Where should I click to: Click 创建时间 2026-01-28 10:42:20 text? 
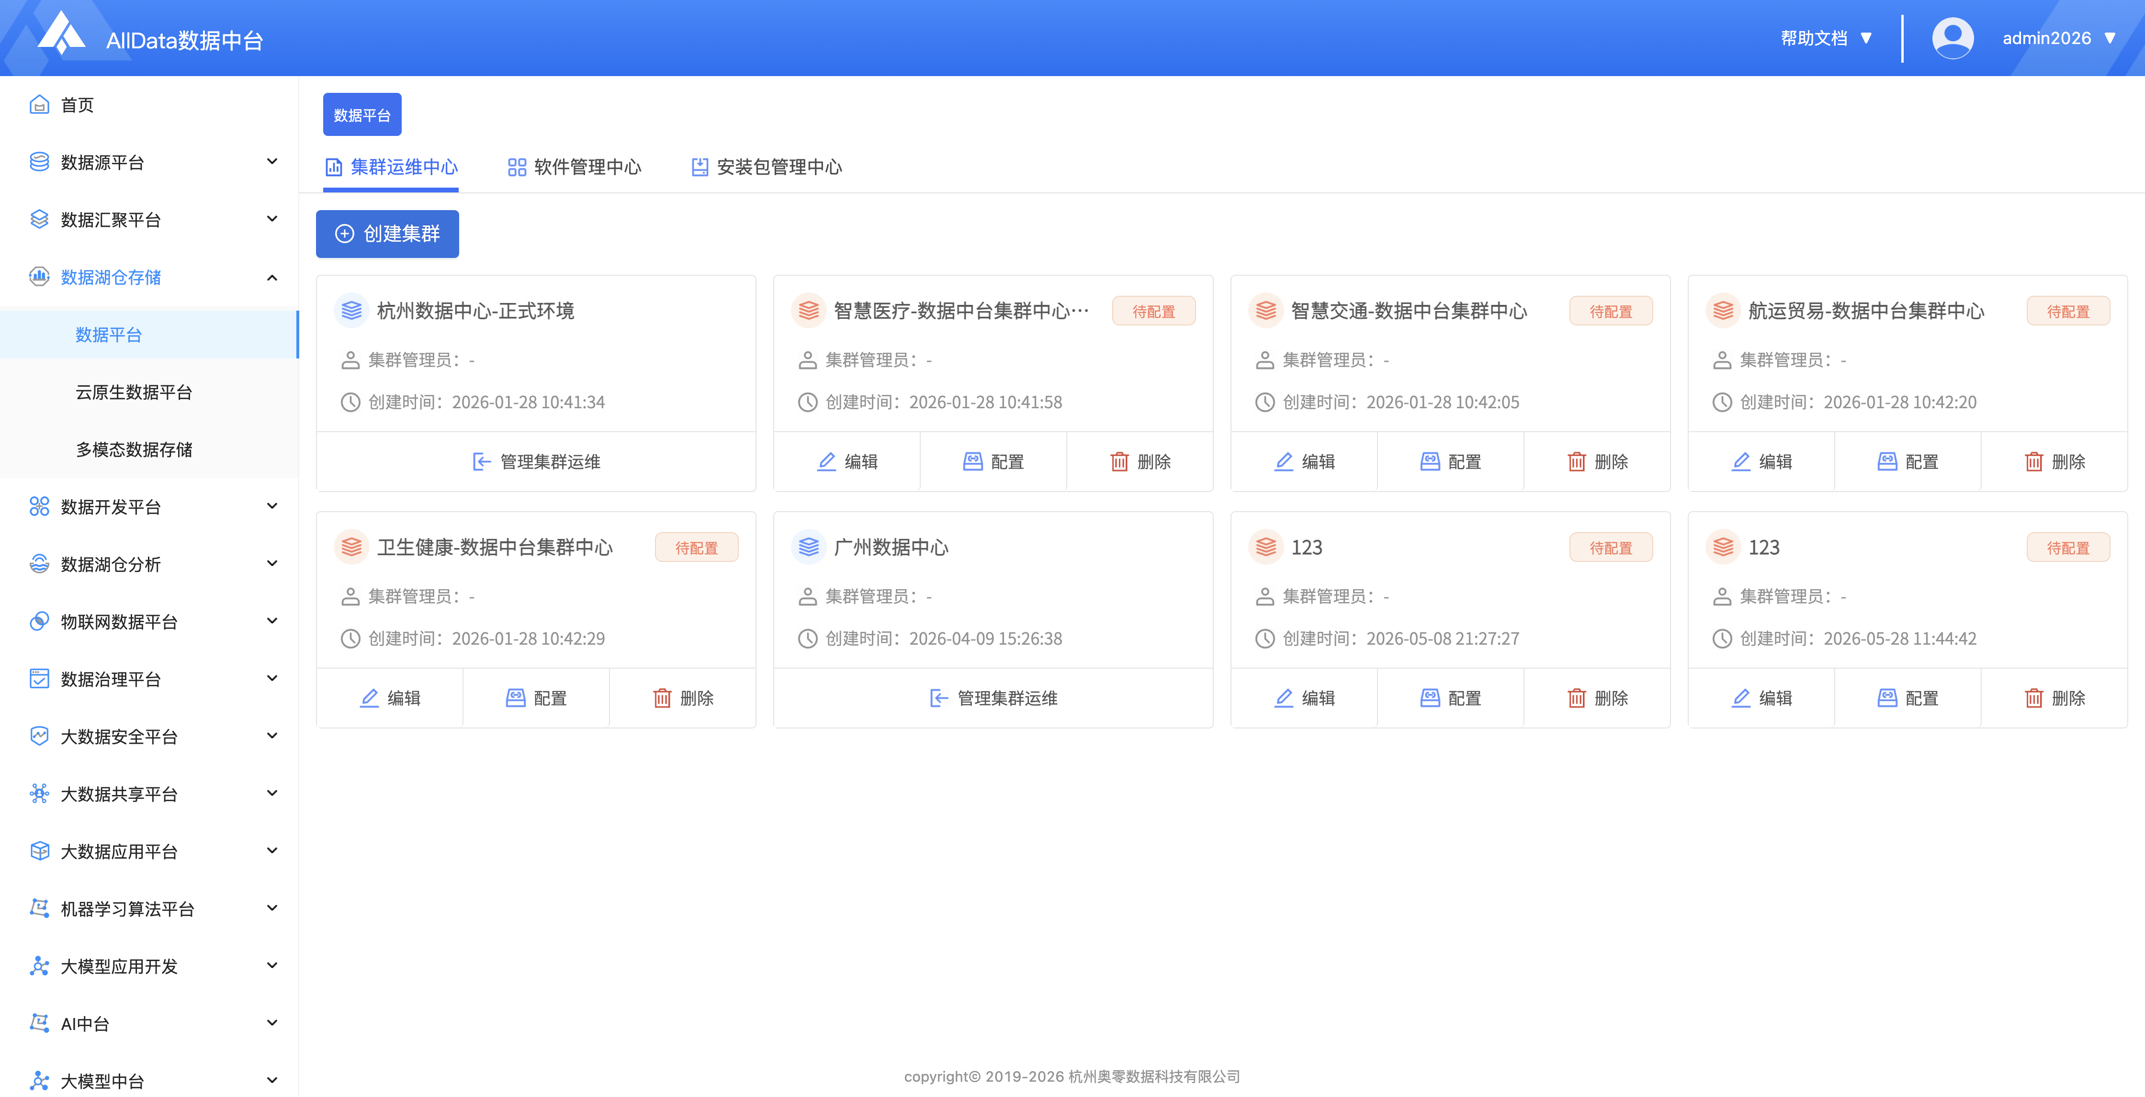(1858, 402)
